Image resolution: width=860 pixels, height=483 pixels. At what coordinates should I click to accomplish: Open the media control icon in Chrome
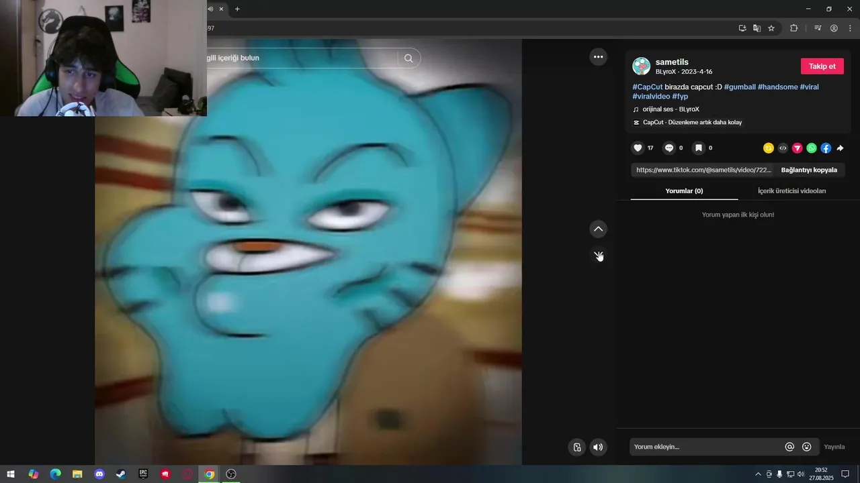(x=818, y=28)
